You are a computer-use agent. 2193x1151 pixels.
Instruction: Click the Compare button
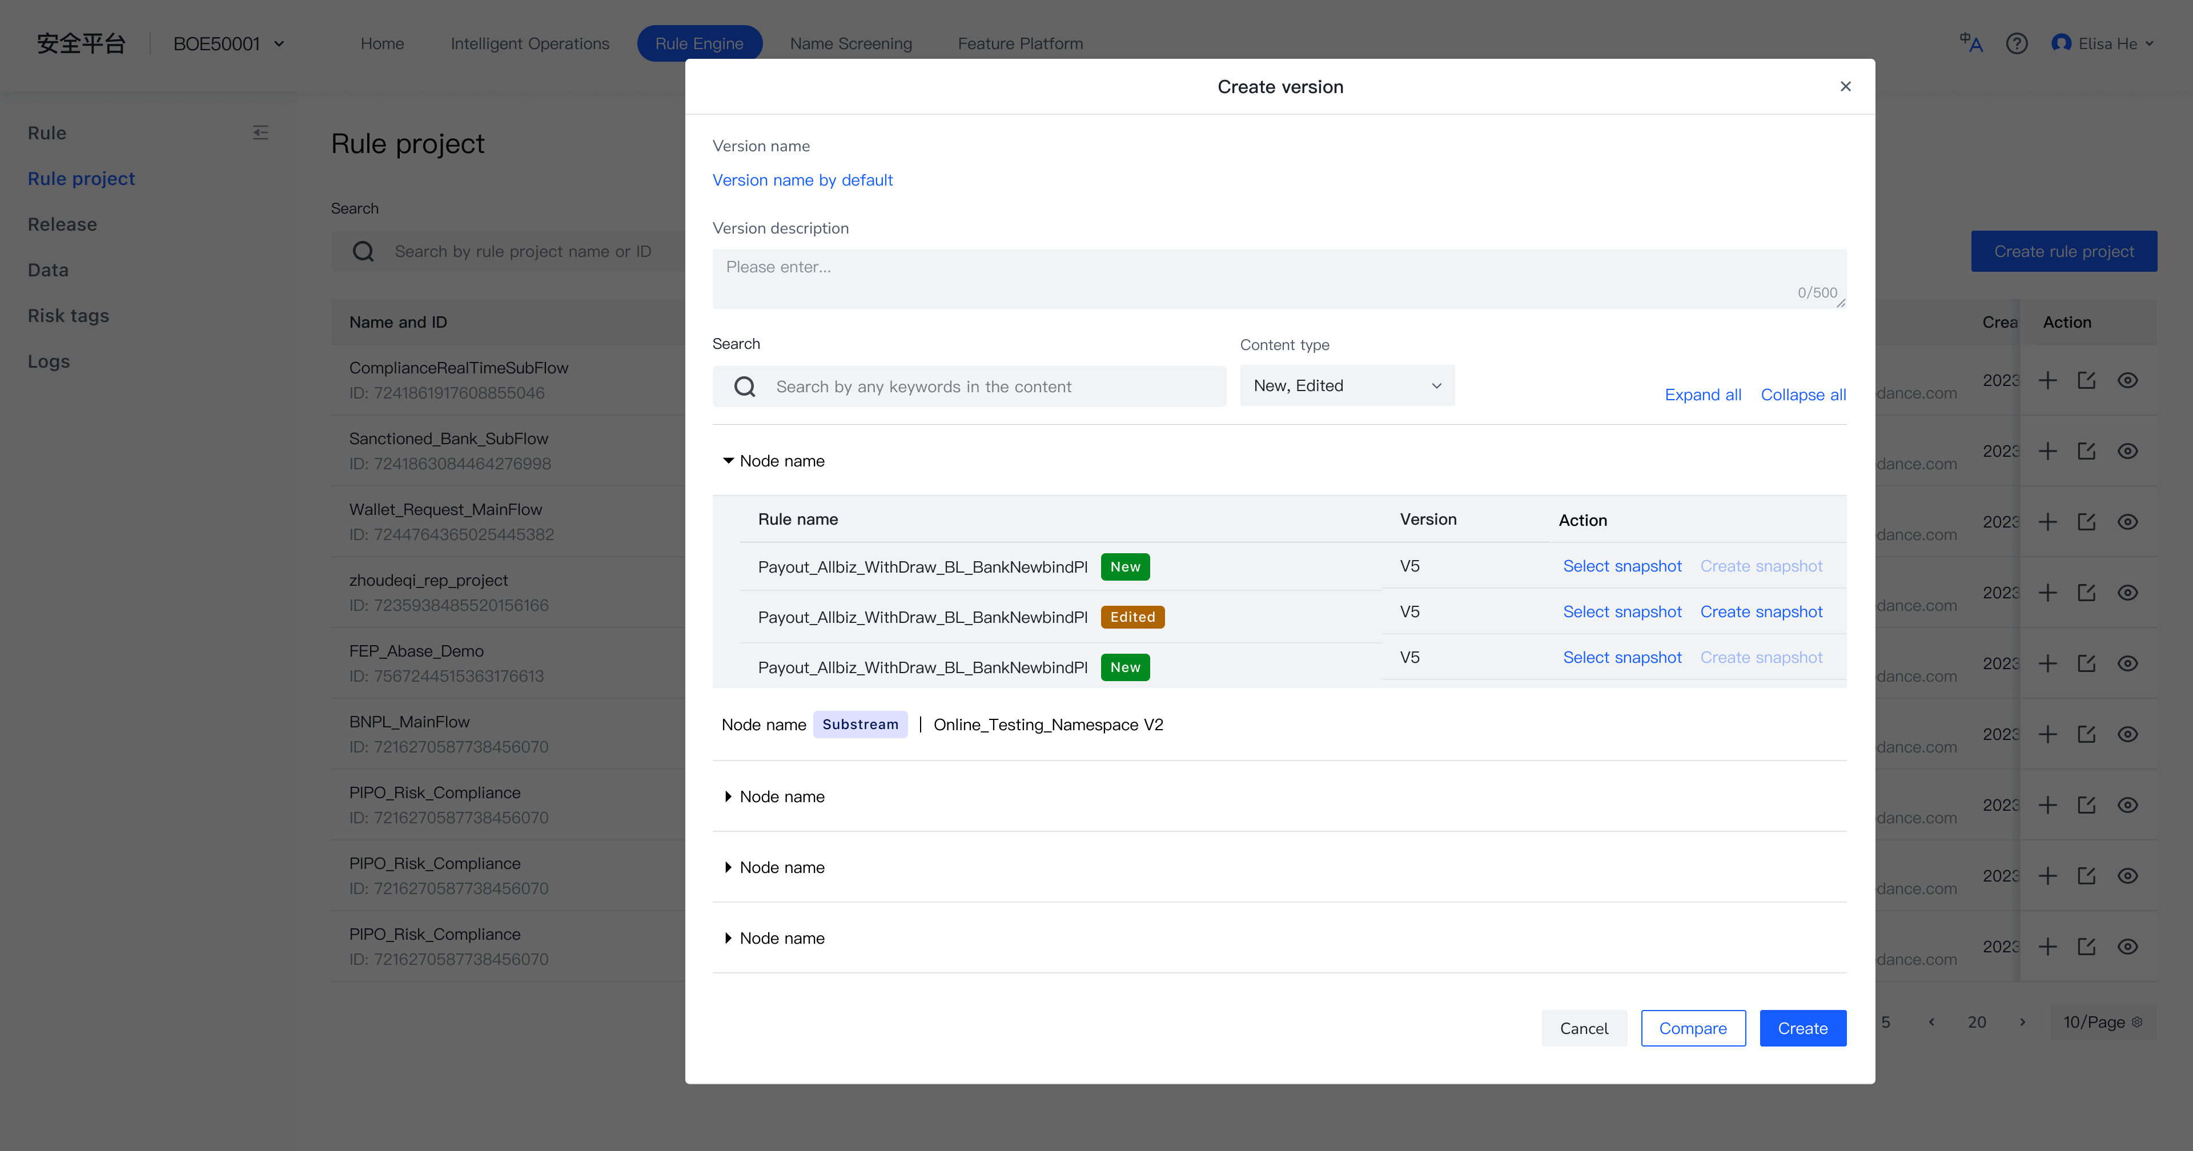coord(1692,1028)
